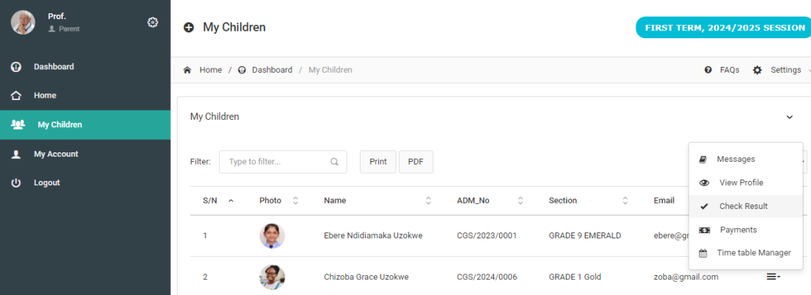The height and width of the screenshot is (295, 811).
Task: Click the Messages book icon in popup menu
Action: coord(703,160)
